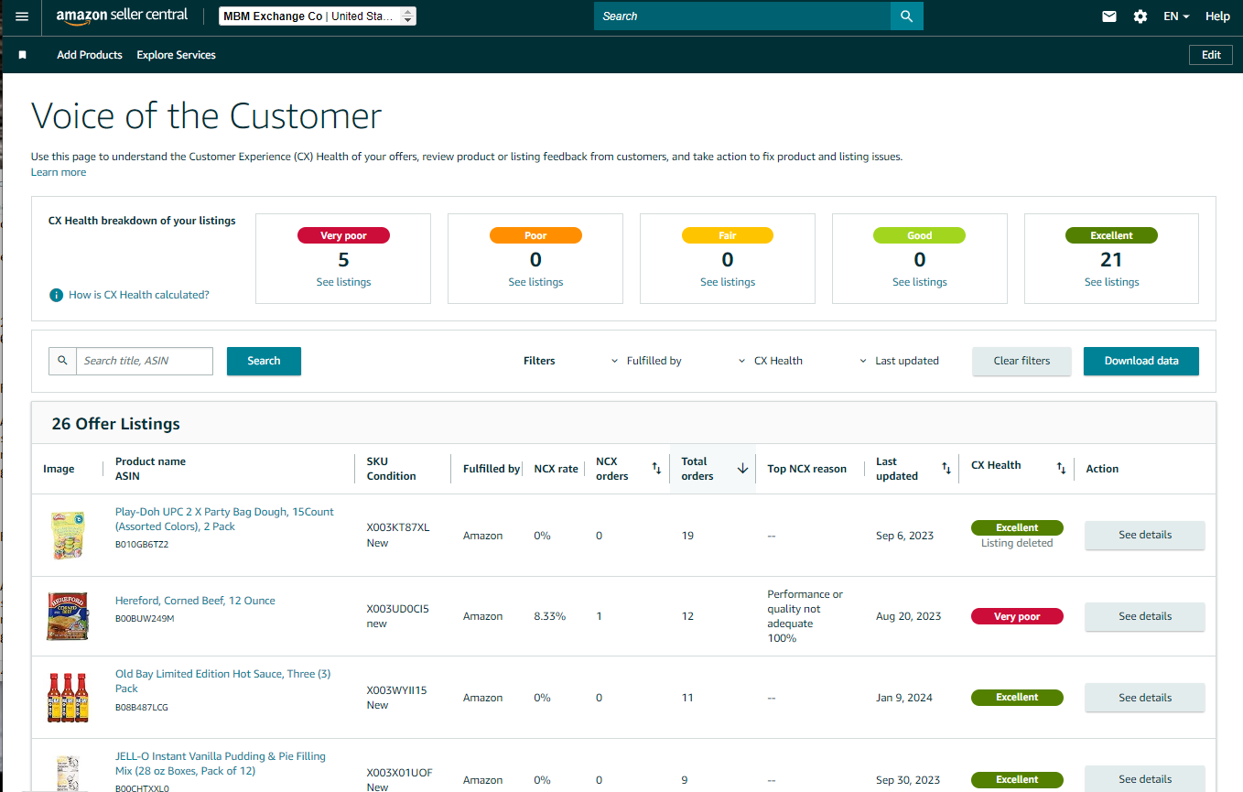Screen dimensions: 1243x792
Task: Click the Product name ASIN column header
Action: tap(150, 469)
